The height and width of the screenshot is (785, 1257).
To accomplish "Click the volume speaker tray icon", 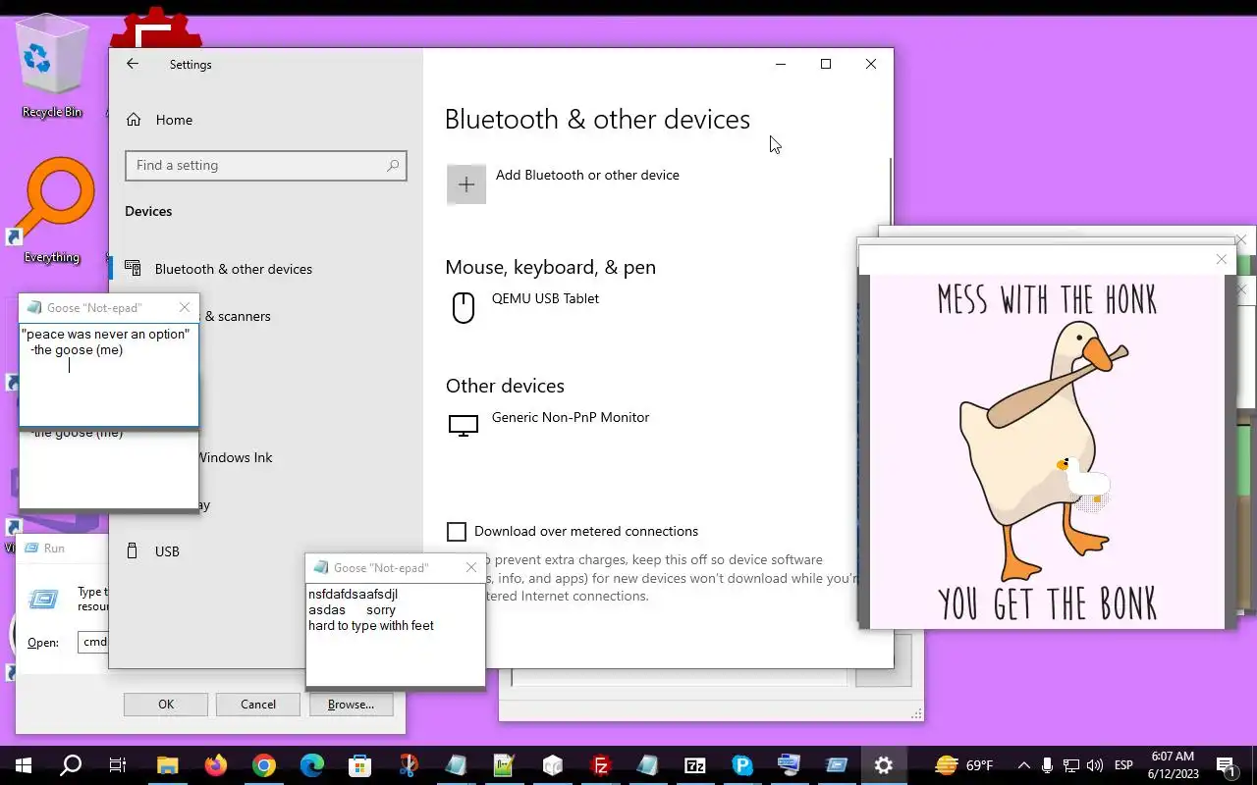I will click(1095, 765).
